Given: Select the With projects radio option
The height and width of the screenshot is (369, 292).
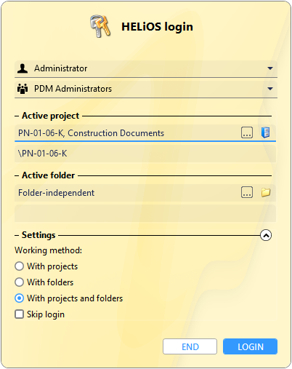Looking at the screenshot, I should click(x=19, y=266).
